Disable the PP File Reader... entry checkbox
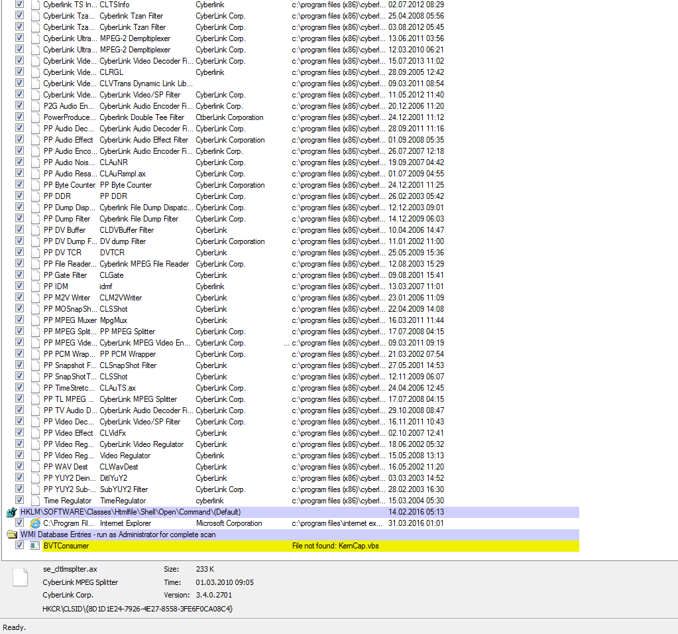This screenshot has width=678, height=634. (19, 263)
